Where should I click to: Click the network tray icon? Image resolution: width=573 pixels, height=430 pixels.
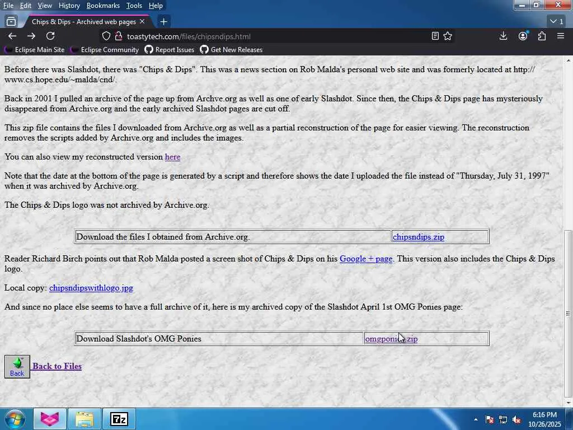[503, 420]
